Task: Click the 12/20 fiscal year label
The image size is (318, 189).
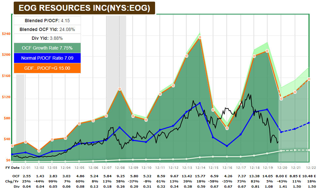Action: [x=282, y=168]
